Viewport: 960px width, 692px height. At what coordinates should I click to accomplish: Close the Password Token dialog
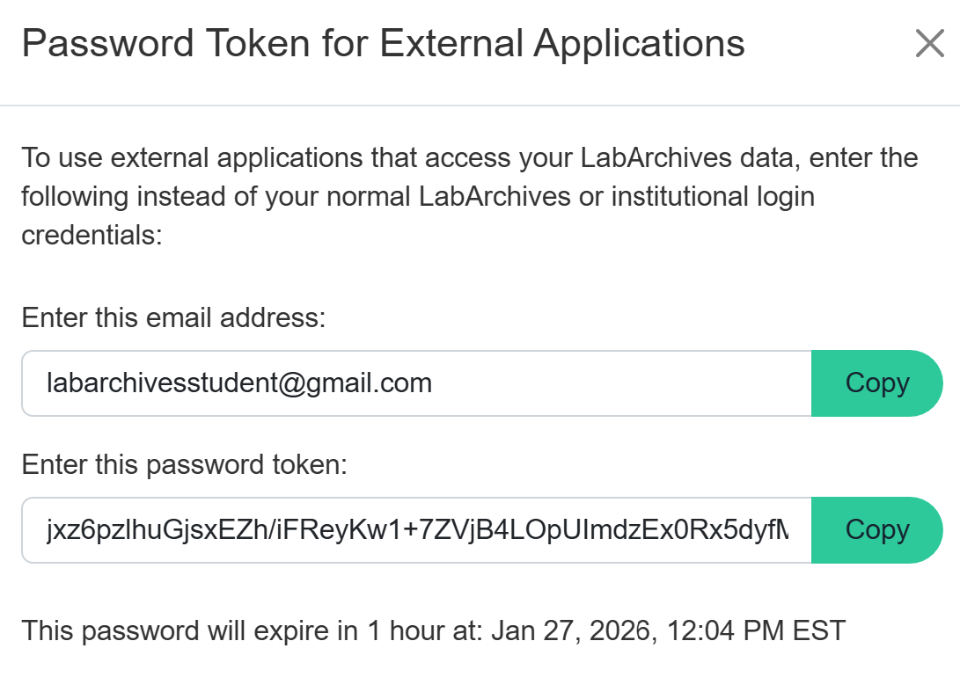click(929, 43)
